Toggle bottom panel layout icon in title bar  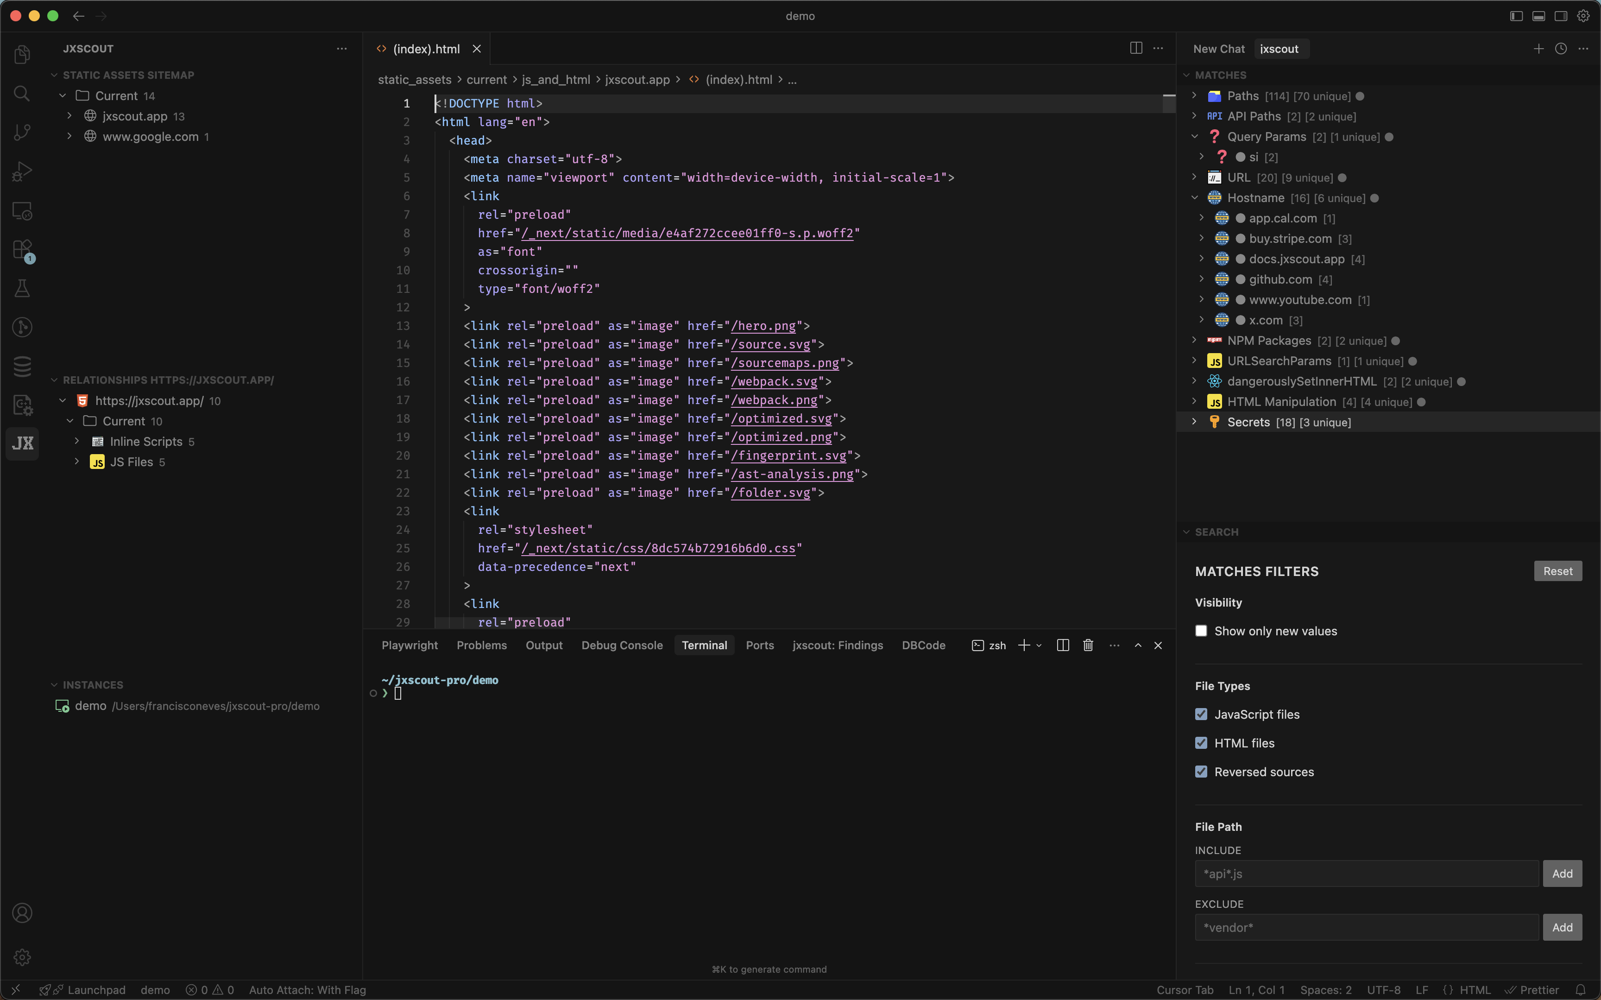(1539, 16)
